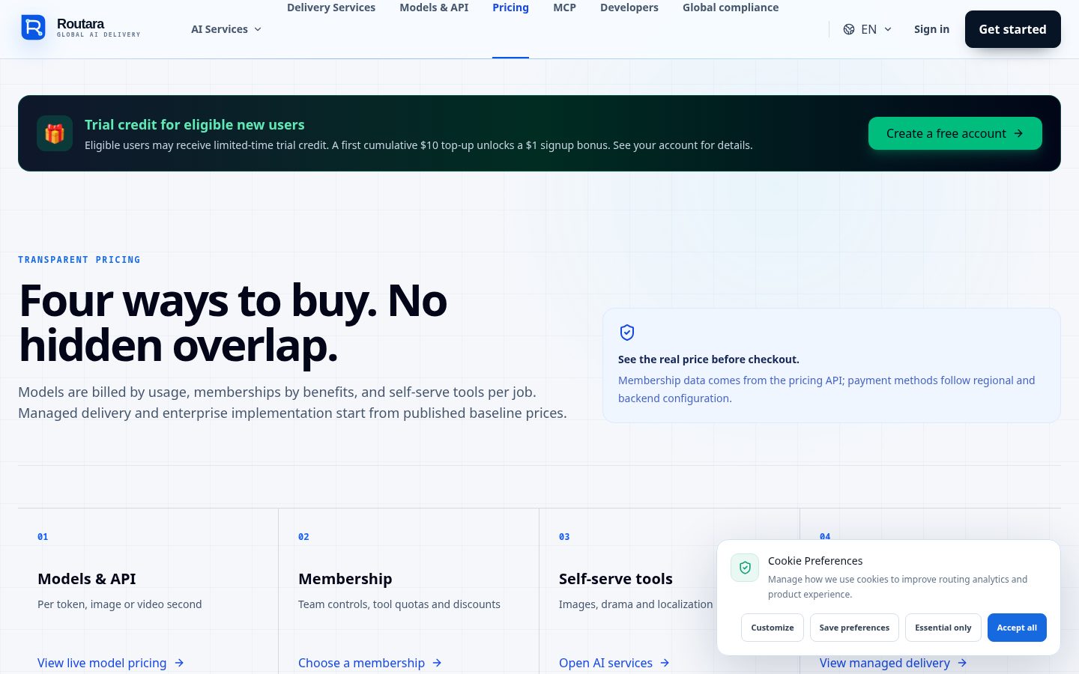Follow the Choose a membership link
The height and width of the screenshot is (674, 1079).
tap(370, 663)
